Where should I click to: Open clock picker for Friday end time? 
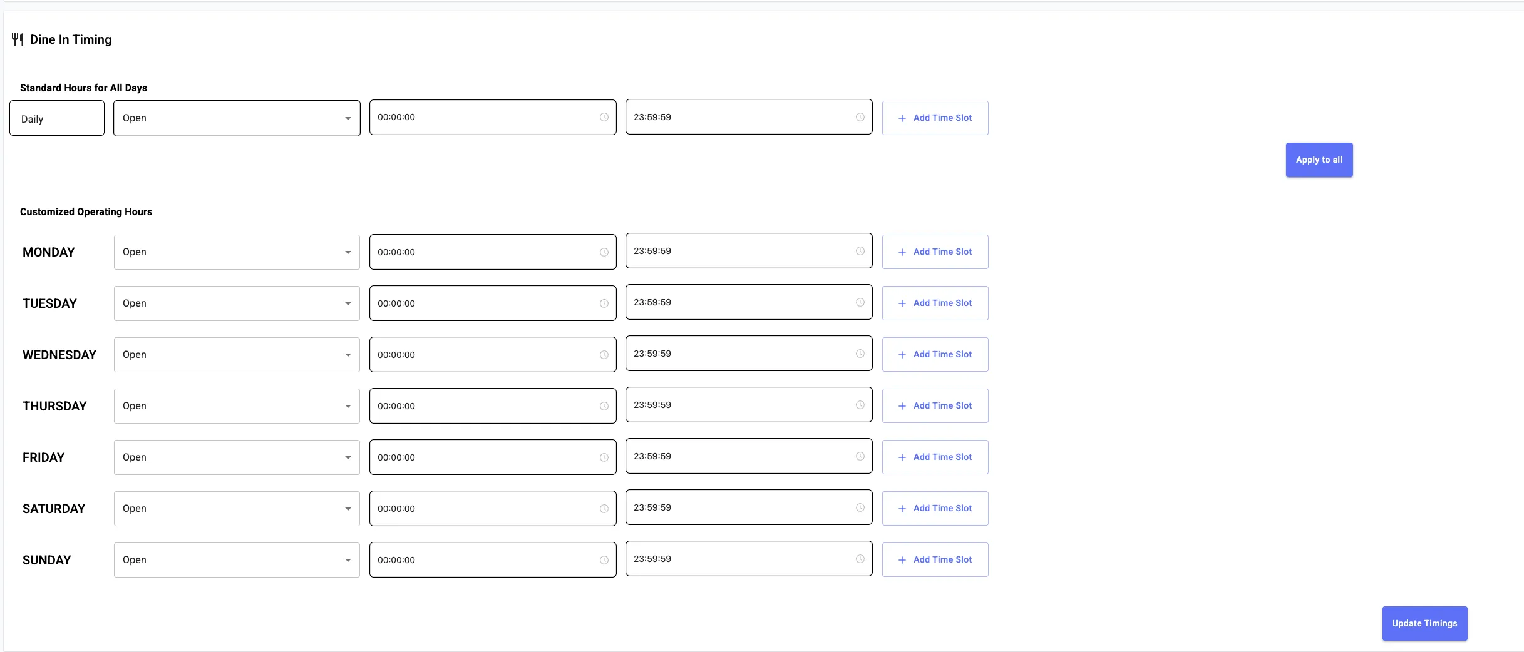point(860,456)
